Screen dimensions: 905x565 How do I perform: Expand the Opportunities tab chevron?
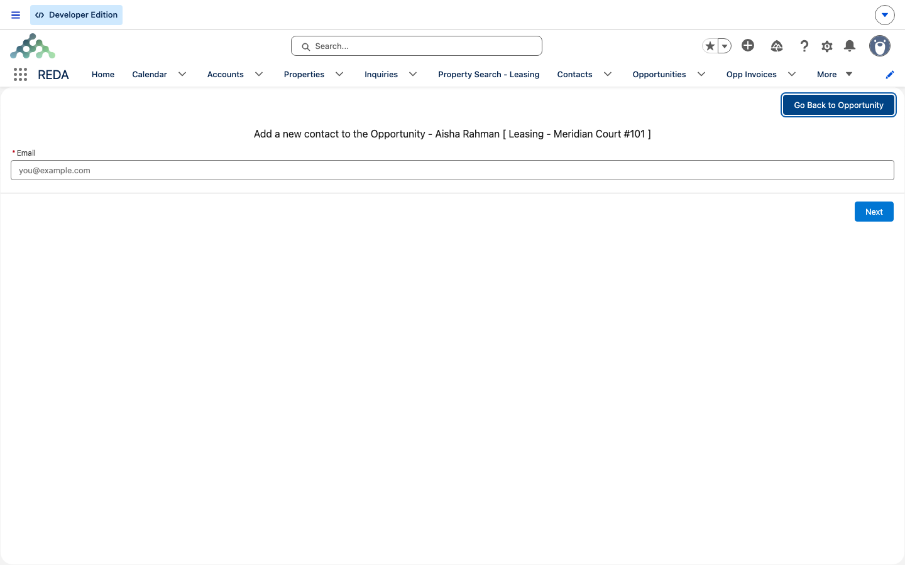tap(701, 74)
